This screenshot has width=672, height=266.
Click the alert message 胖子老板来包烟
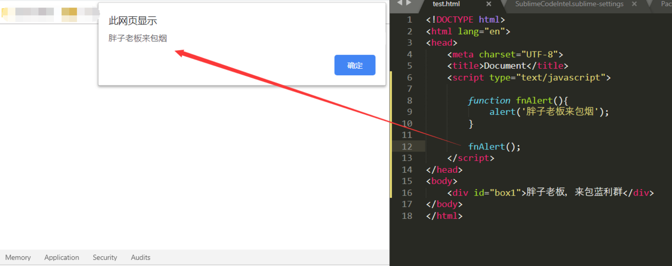pyautogui.click(x=138, y=38)
